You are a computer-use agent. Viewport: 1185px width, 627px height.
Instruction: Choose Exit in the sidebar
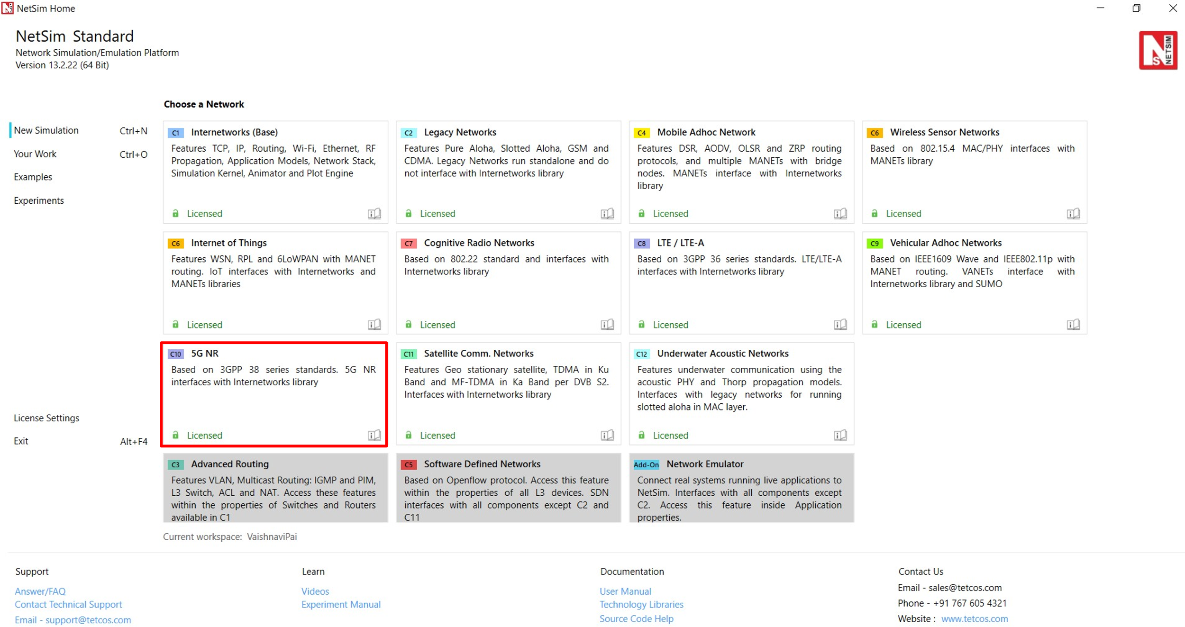[x=21, y=441]
